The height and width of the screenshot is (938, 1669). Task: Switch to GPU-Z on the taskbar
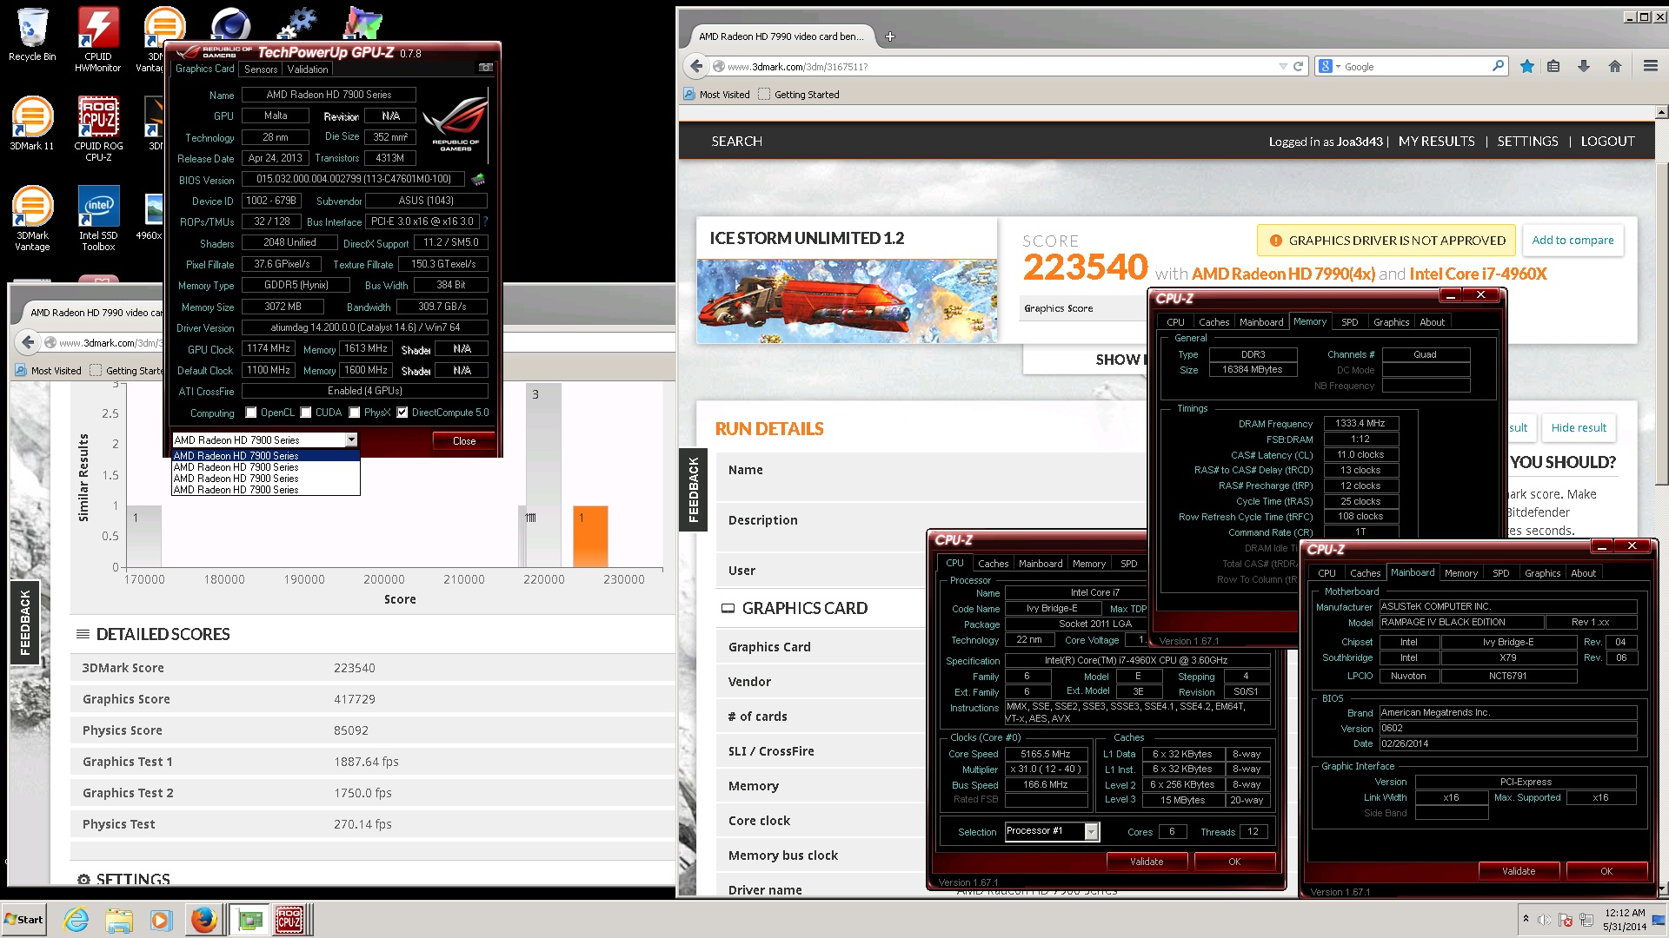coord(250,920)
